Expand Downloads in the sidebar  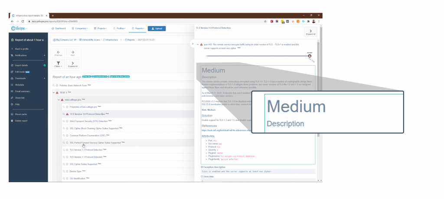28,78
